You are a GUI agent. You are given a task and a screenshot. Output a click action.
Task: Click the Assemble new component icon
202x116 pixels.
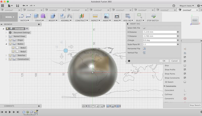[63, 16]
